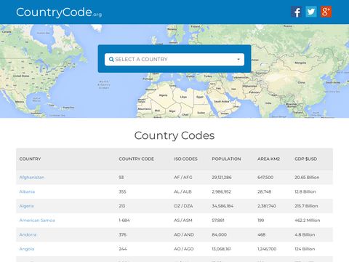The height and width of the screenshot is (262, 349).
Task: Select Algeria's country code 213
Action: pyautogui.click(x=122, y=206)
